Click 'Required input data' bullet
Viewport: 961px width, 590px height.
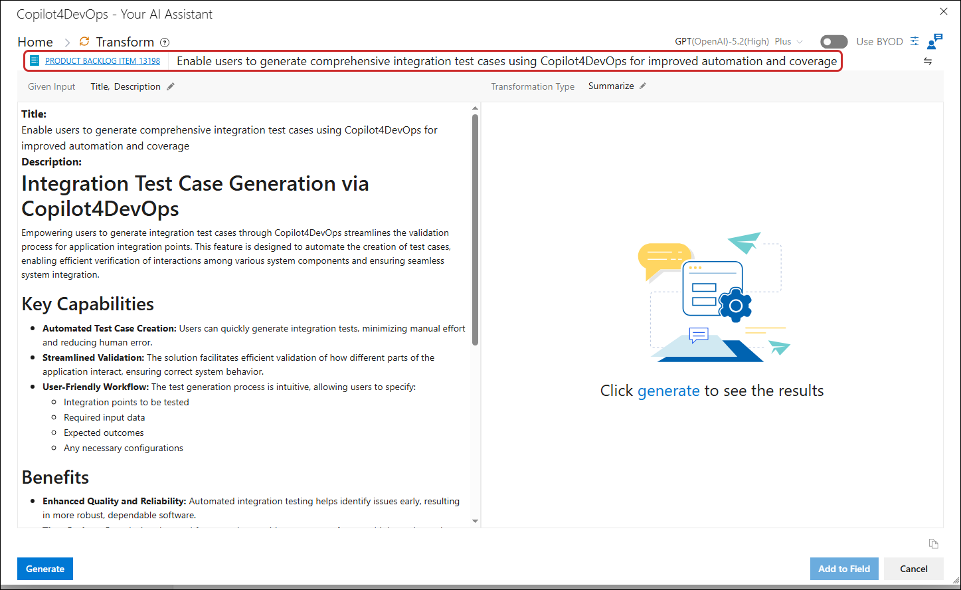[x=104, y=417]
